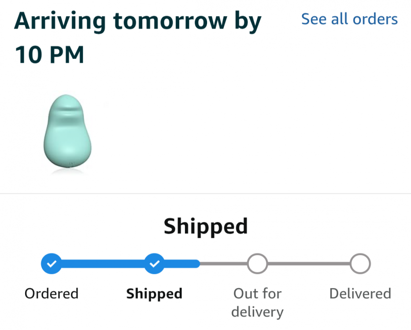The width and height of the screenshot is (411, 330).
Task: Click the word orders in See all orders
Action: (x=375, y=19)
